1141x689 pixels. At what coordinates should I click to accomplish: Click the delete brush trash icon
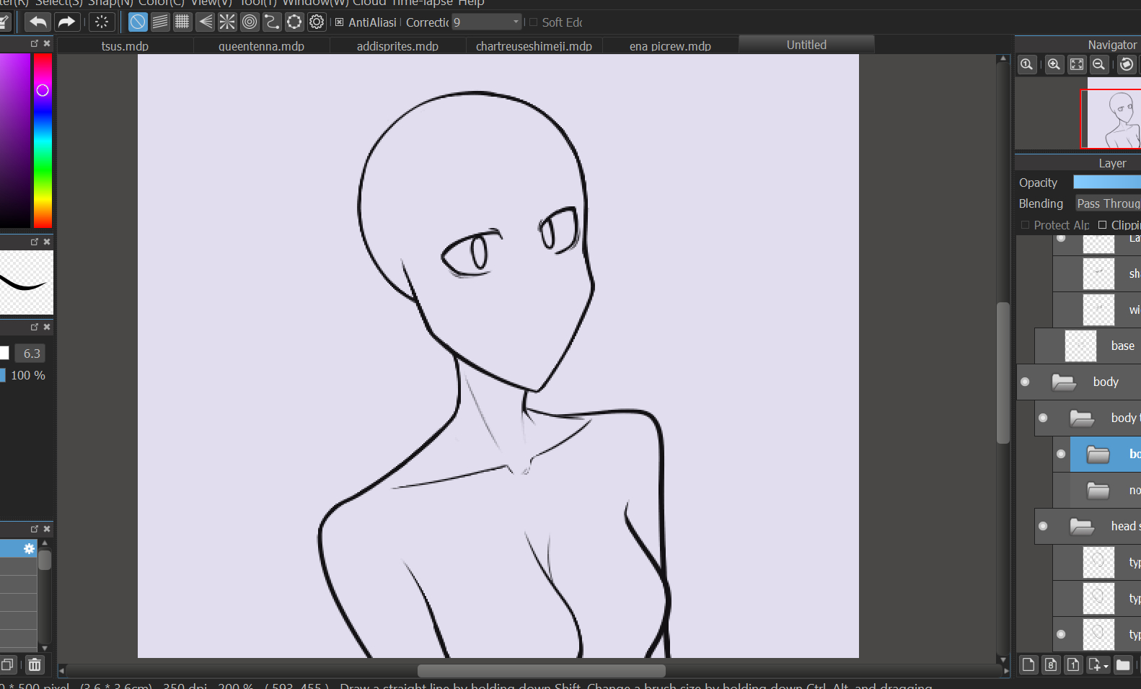35,664
